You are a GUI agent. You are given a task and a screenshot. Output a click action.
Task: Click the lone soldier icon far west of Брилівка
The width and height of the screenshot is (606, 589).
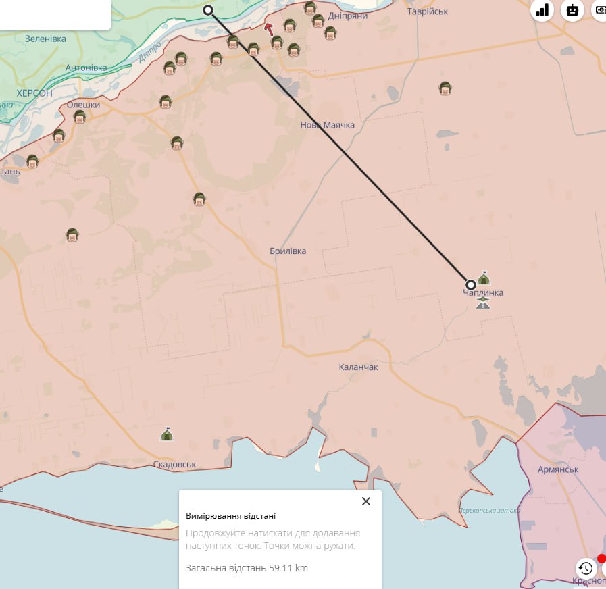pyautogui.click(x=72, y=235)
